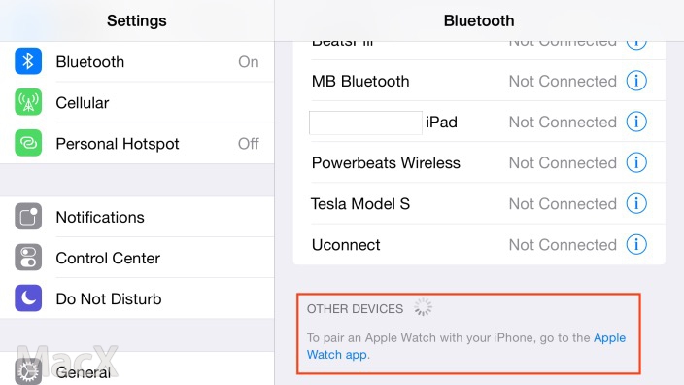Tap the Personal Hotspot chain-link icon

28,143
